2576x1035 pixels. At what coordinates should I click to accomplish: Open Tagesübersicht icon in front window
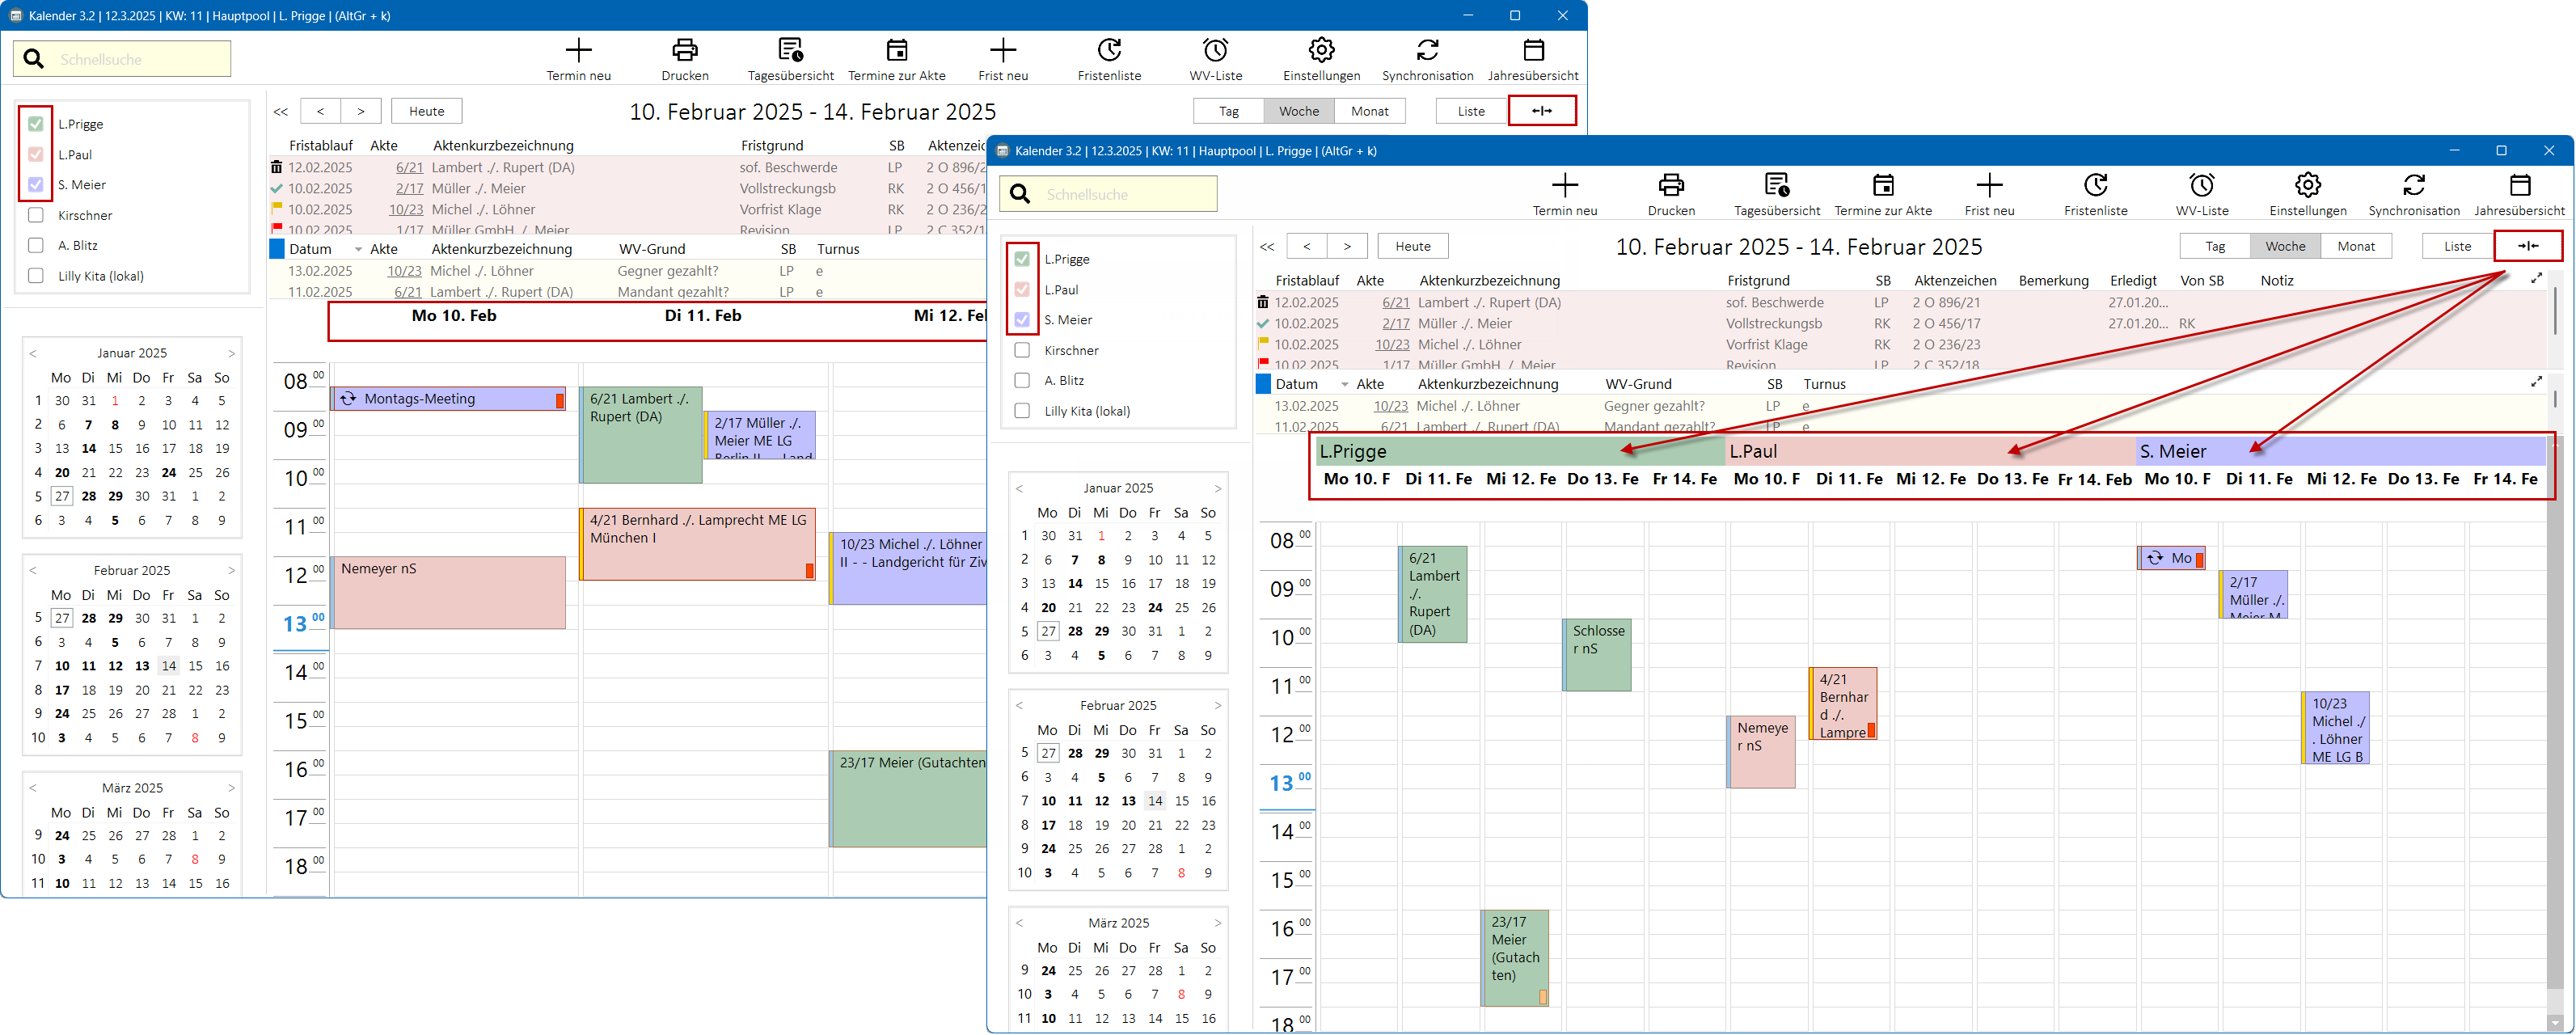click(x=1777, y=185)
